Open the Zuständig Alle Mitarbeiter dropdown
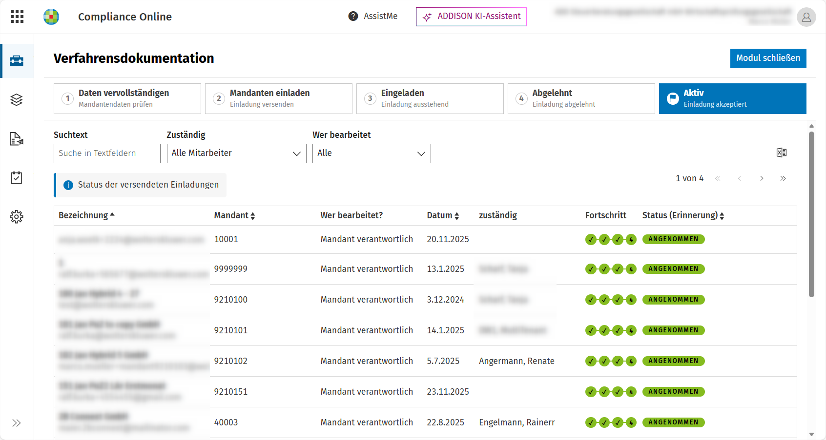 pyautogui.click(x=236, y=153)
